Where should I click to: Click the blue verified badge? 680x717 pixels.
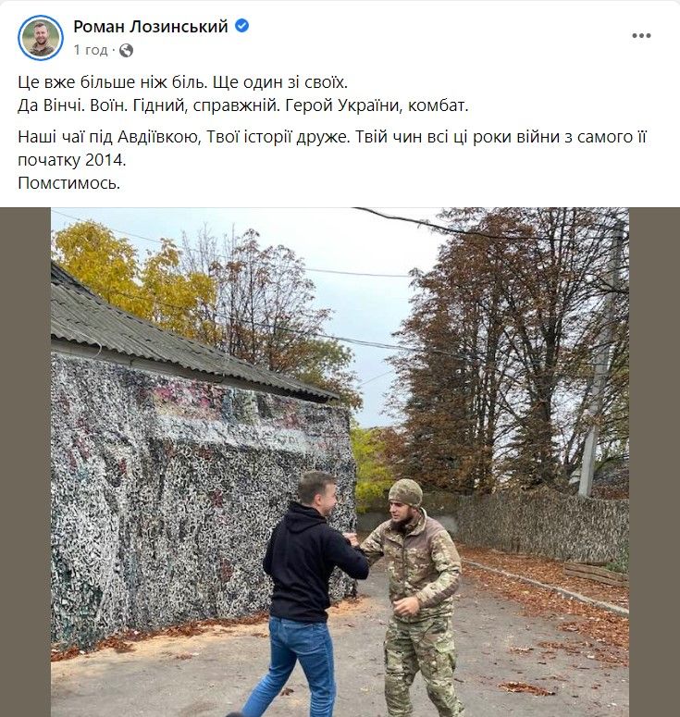[x=241, y=26]
